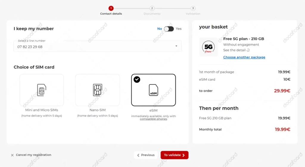Go back with the Previous button
This screenshot has width=305, height=167.
tap(146, 155)
